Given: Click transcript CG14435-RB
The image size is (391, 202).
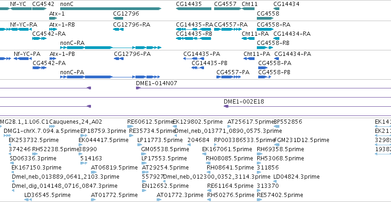Looking at the screenshot, I should (193, 38).
